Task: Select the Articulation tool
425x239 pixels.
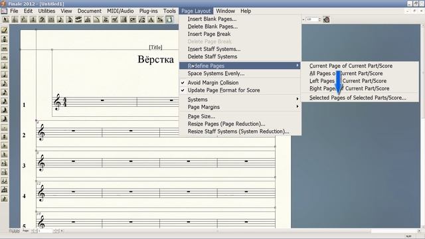Action: pos(106,19)
